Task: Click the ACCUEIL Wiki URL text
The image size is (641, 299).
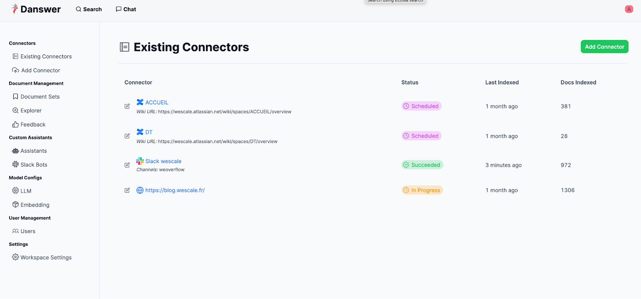Action: coord(214,112)
